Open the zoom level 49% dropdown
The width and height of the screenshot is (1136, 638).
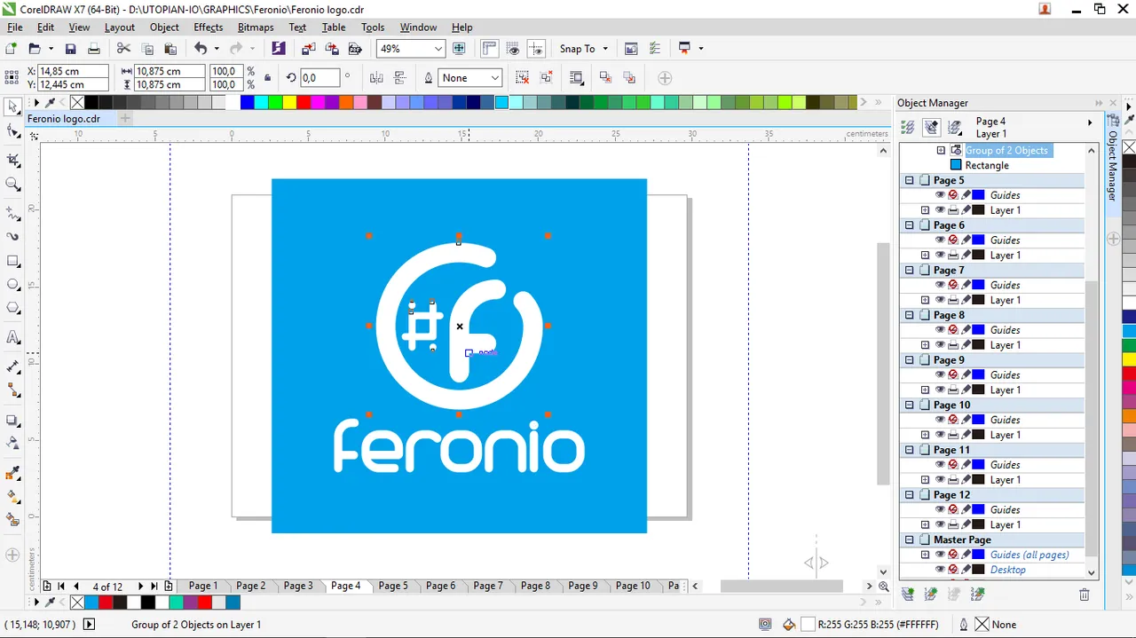[x=438, y=49]
